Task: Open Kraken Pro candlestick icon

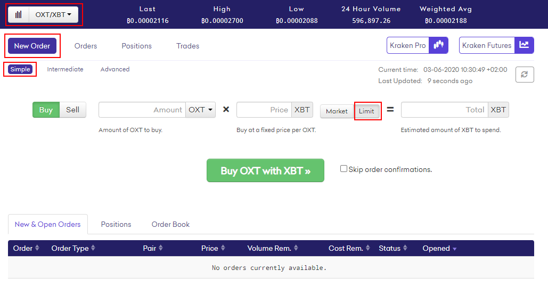Action: click(x=439, y=45)
